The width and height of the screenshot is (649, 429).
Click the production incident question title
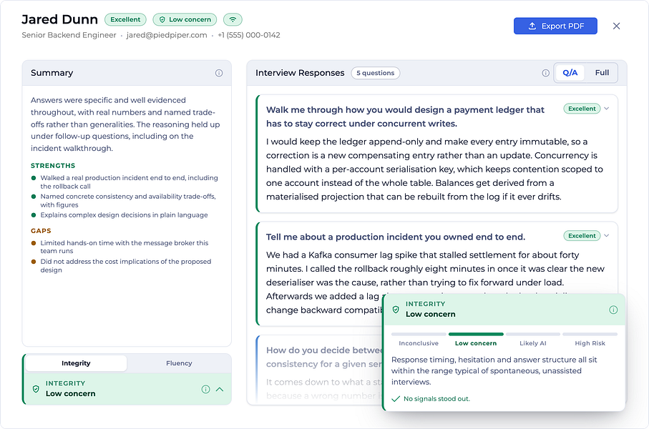395,237
